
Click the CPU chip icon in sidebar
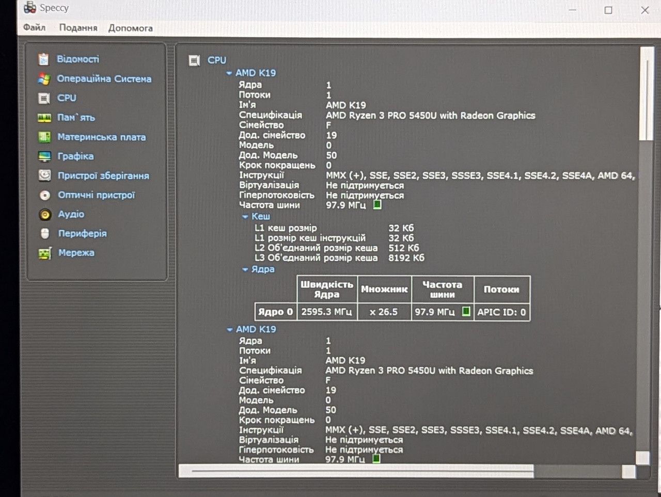click(x=44, y=98)
